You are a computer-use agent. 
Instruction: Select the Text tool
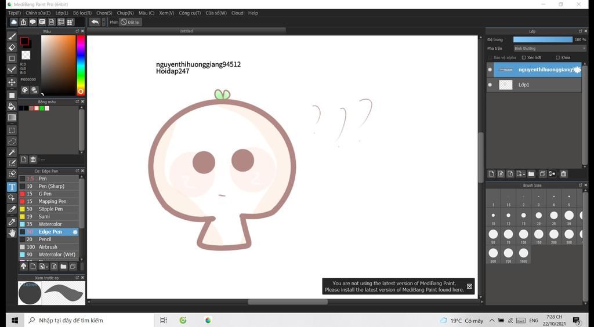click(12, 187)
